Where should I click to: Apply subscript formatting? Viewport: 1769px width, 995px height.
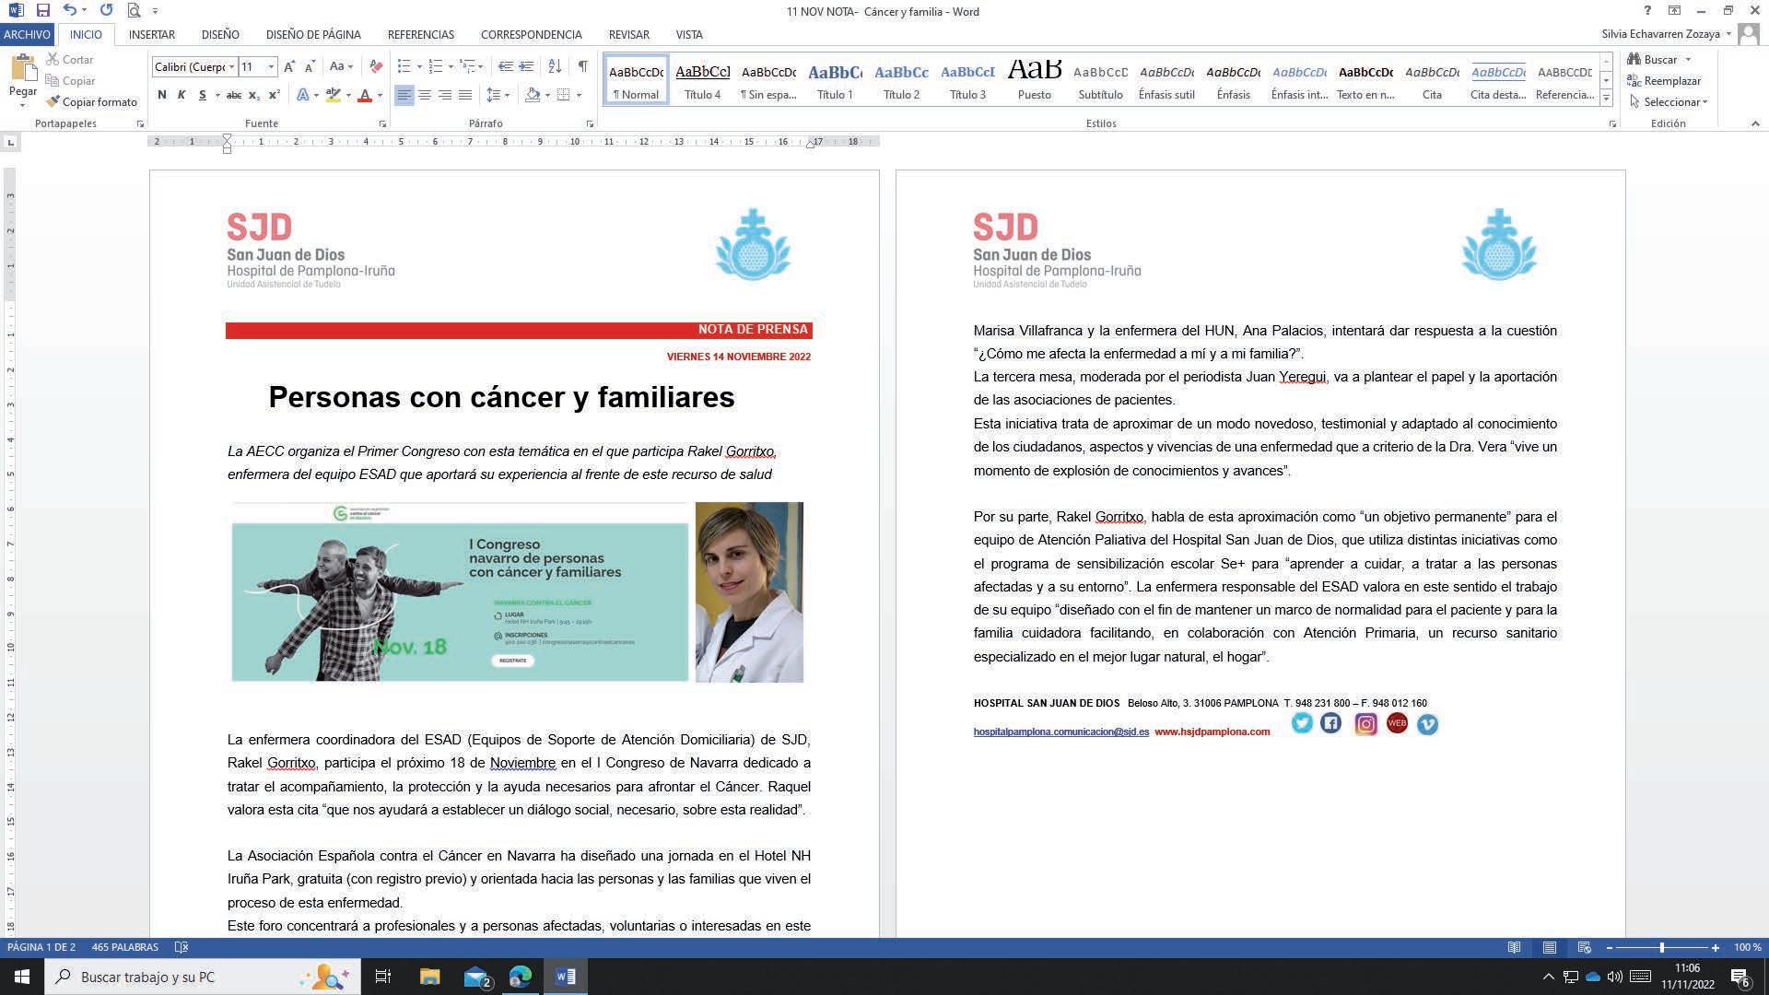click(x=254, y=95)
